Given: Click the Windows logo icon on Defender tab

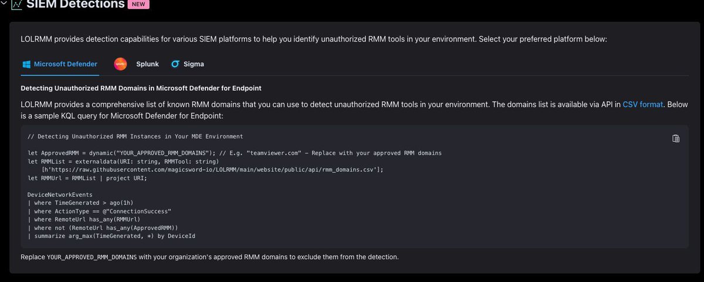Looking at the screenshot, I should click(26, 64).
